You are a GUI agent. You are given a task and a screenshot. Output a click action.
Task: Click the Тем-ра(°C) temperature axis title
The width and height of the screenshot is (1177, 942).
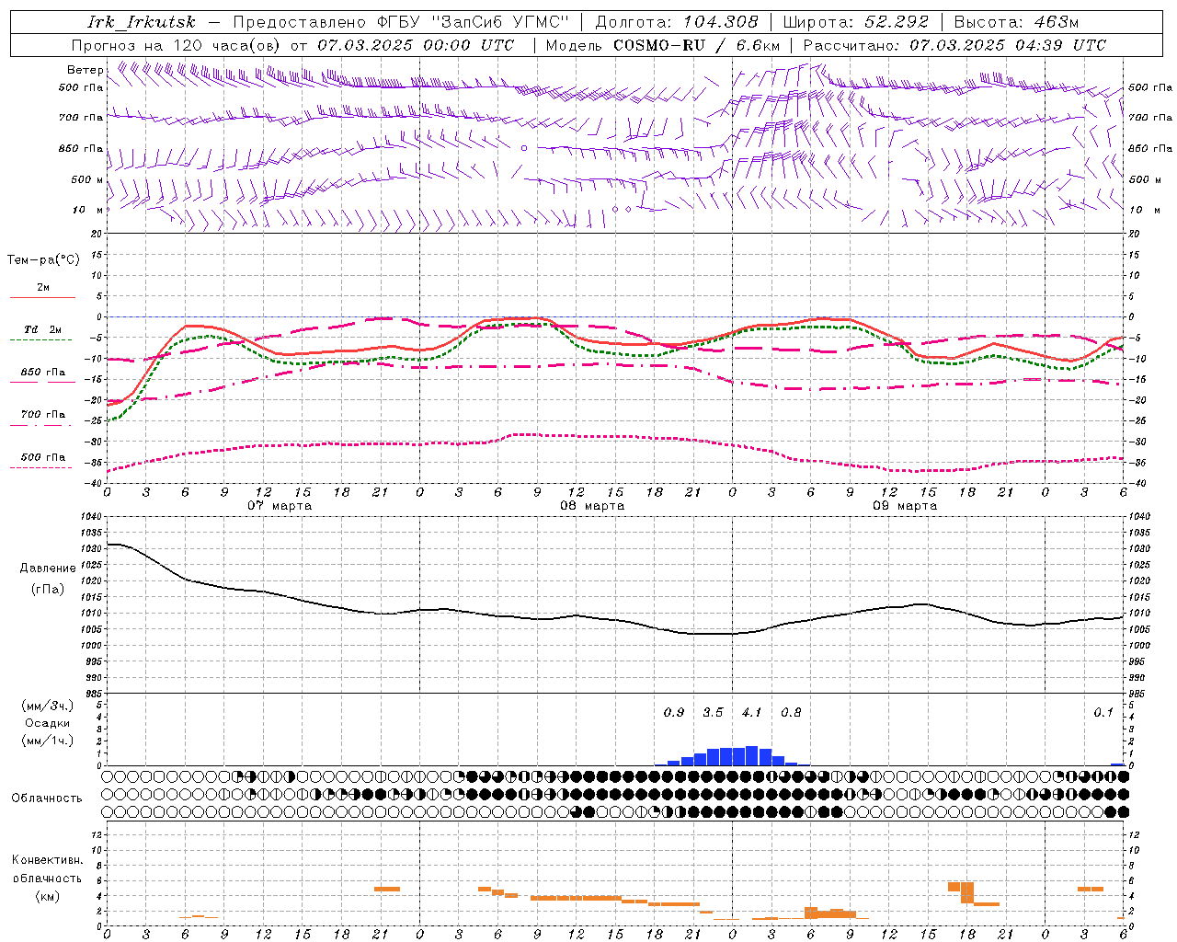[43, 260]
